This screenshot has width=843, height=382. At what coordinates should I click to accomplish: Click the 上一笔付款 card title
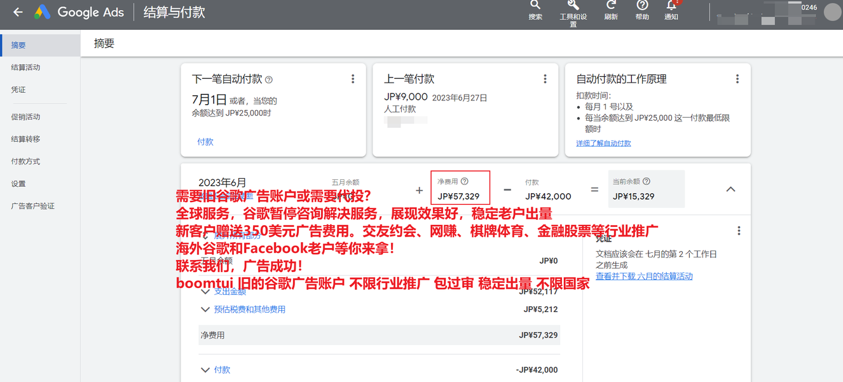click(409, 79)
